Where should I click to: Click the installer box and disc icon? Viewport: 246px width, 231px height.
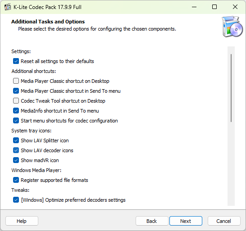click(232, 27)
